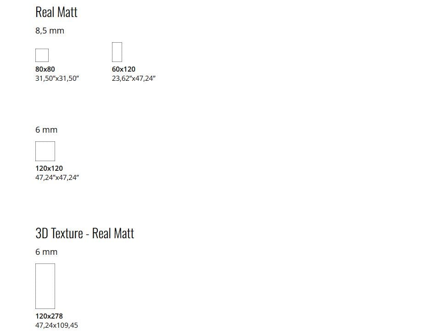Click "3D" in the lower heading
The image size is (448, 336).
pos(42,234)
